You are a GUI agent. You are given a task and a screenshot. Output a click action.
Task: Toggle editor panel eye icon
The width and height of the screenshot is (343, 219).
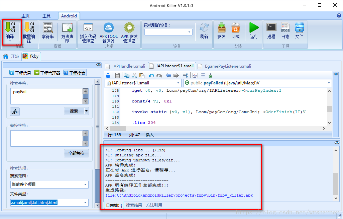coord(336,74)
